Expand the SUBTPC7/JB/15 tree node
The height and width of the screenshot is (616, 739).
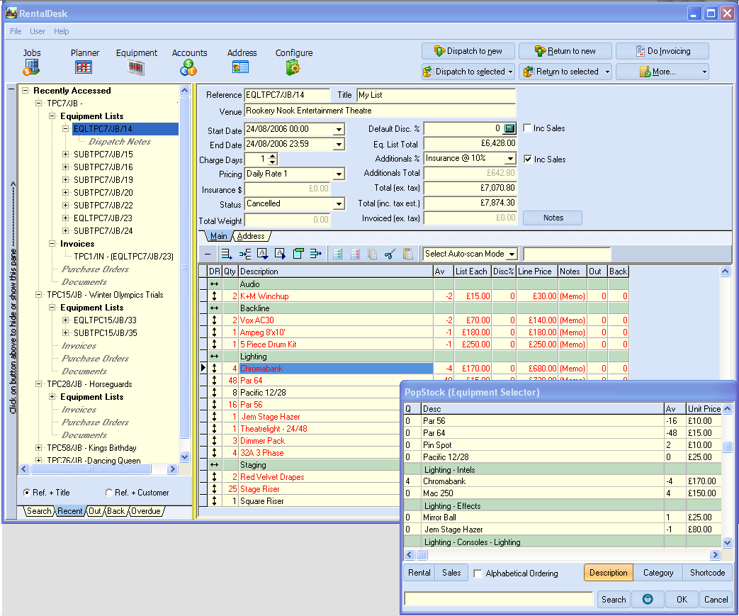click(x=66, y=155)
